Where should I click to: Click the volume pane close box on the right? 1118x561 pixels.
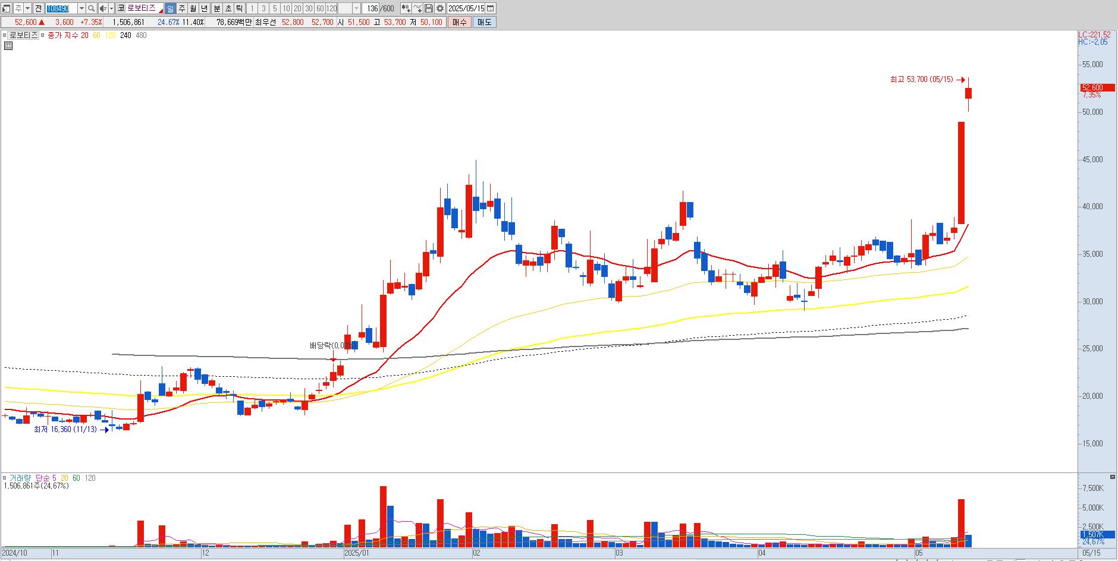click(x=1113, y=477)
